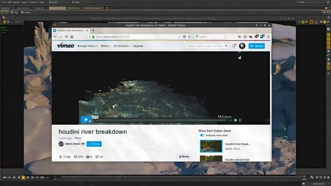Image resolution: width=331 pixels, height=186 pixels.
Task: Play forward in Houdini playbar
Action: [x=28, y=178]
